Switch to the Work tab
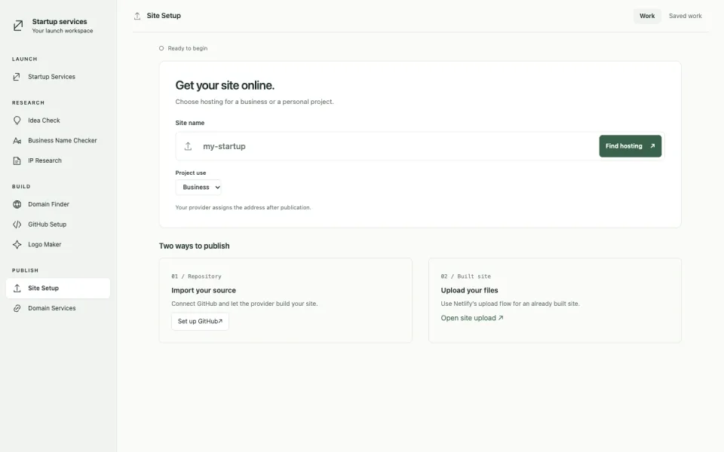 coord(647,16)
